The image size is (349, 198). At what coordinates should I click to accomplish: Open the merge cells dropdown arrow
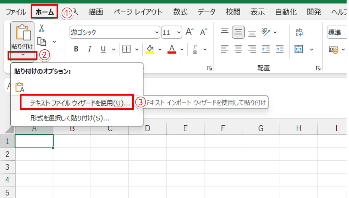312,49
